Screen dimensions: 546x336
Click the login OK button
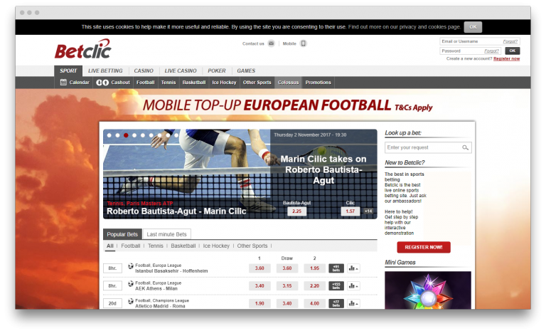click(512, 51)
